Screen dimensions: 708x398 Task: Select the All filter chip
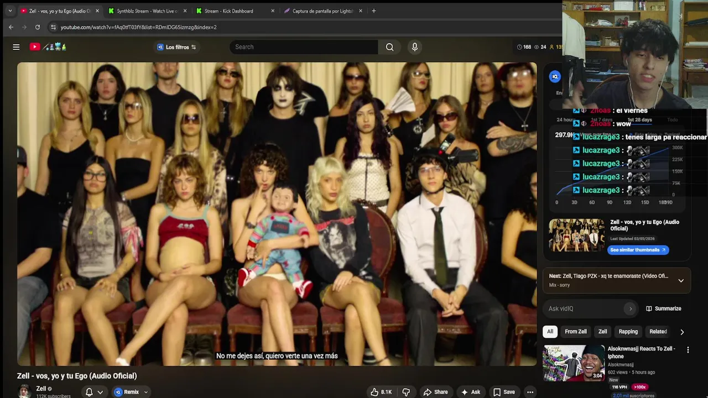[x=550, y=332]
